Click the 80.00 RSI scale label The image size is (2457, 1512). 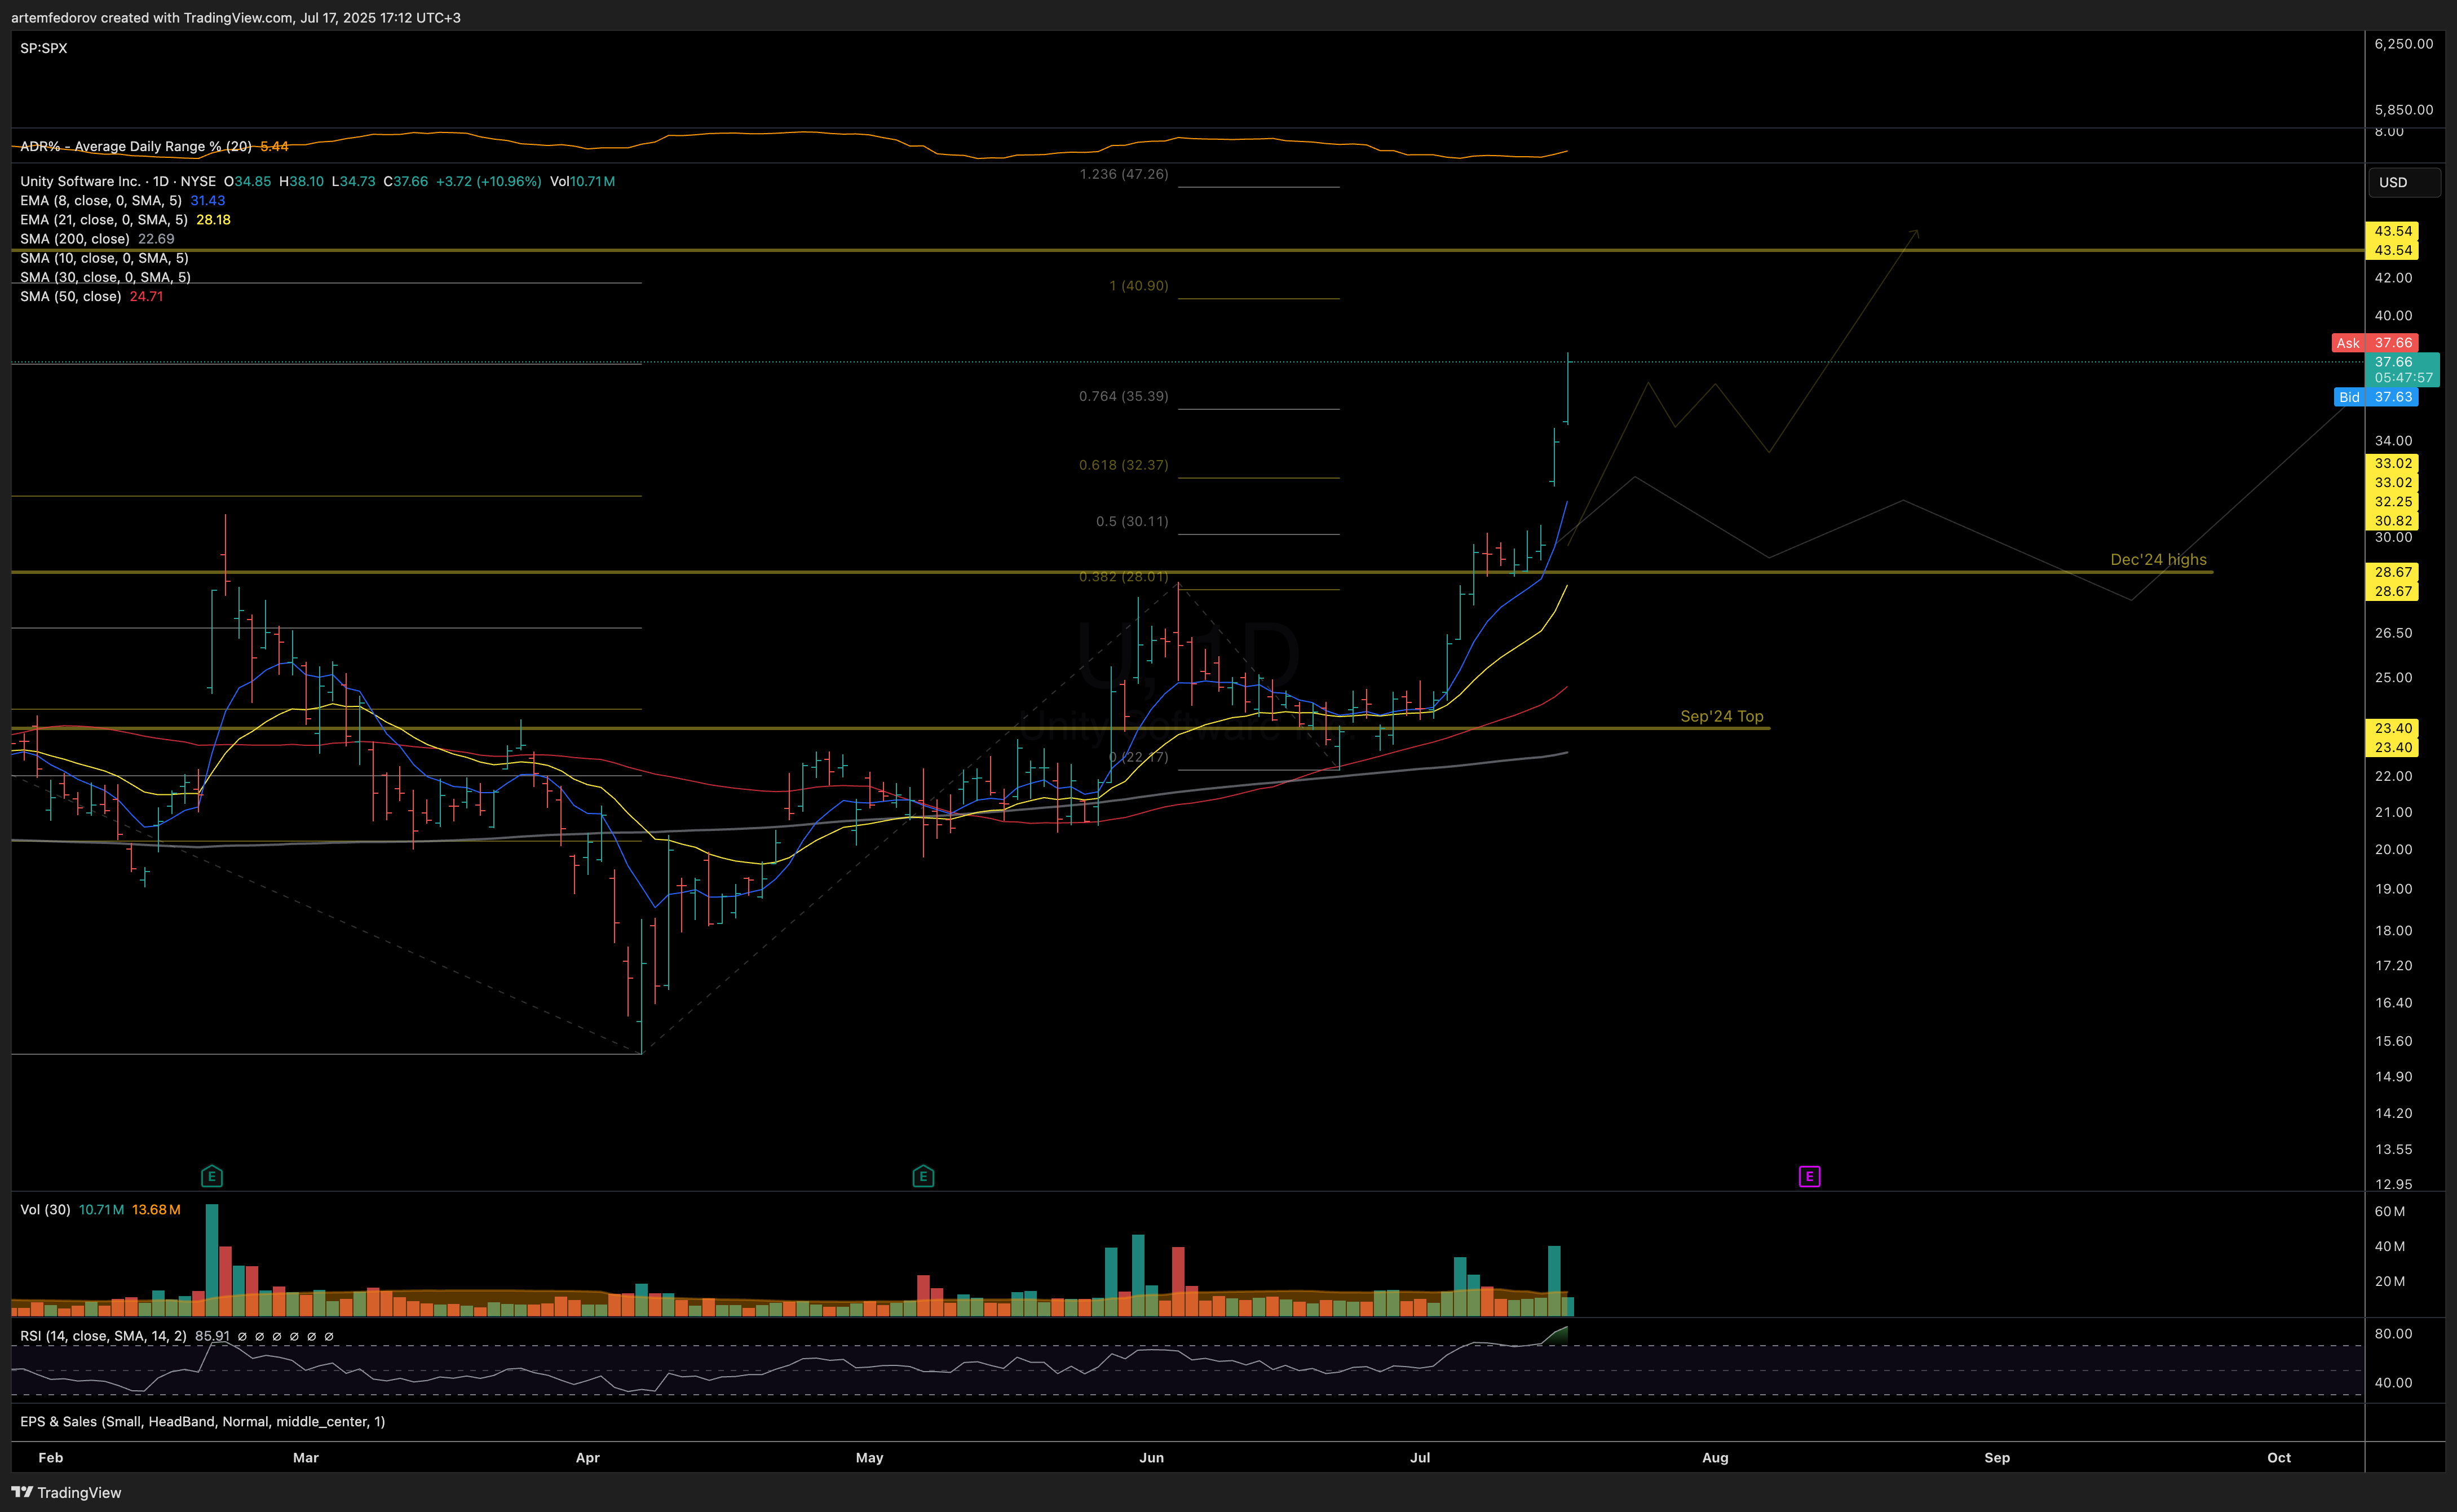point(2393,1333)
